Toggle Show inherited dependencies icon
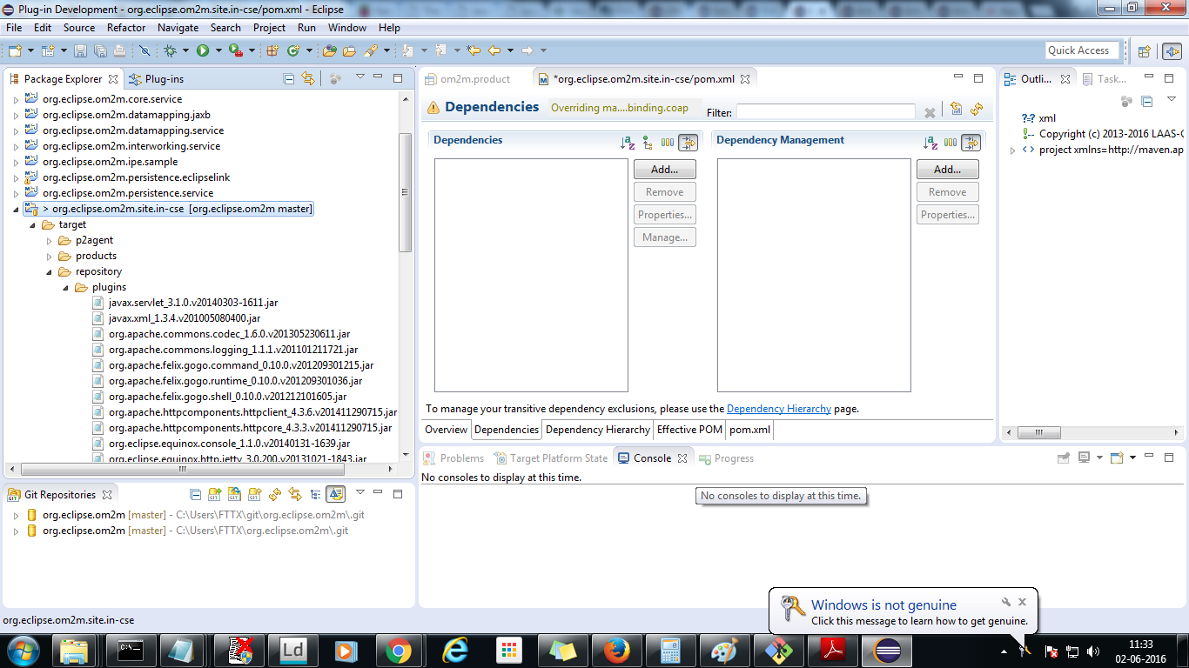Screen dimensions: 1189x668 click(648, 143)
